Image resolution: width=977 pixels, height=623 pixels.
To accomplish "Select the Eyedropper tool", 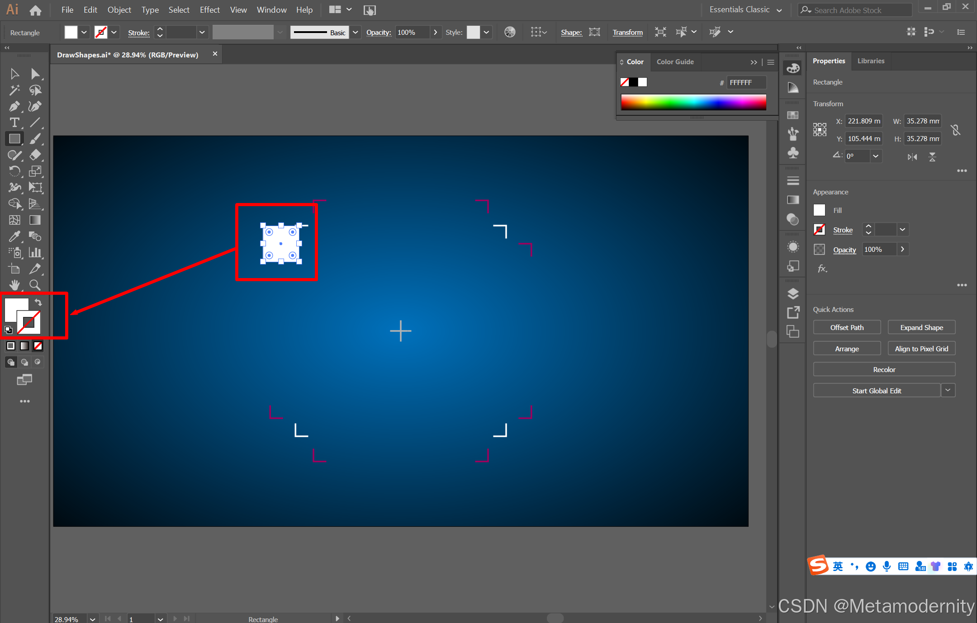I will click(x=14, y=236).
